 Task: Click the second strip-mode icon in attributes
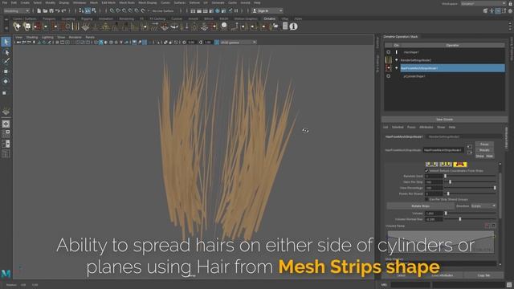click(x=446, y=164)
